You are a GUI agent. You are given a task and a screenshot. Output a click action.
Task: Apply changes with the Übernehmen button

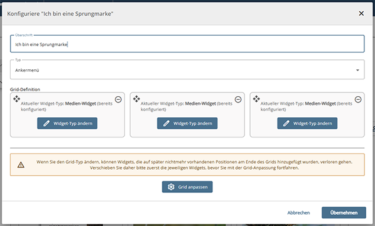point(344,213)
